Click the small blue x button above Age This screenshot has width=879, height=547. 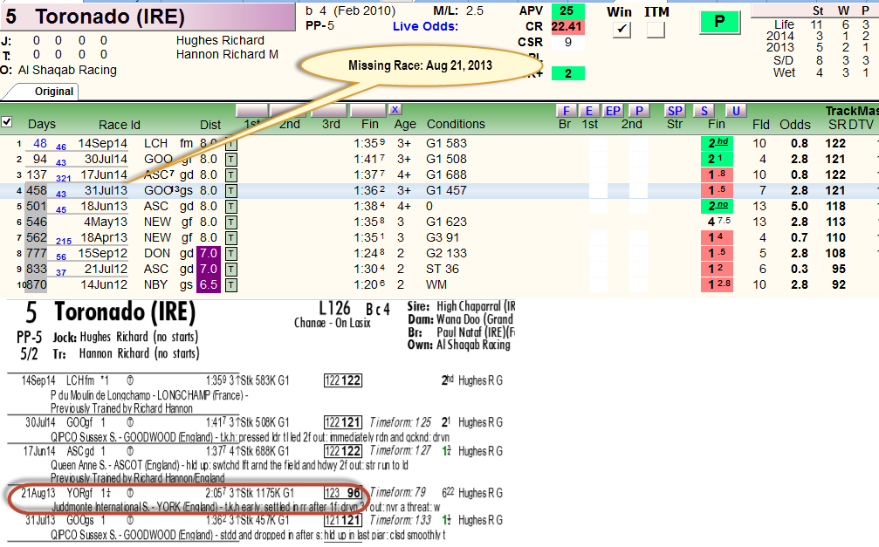(x=395, y=110)
